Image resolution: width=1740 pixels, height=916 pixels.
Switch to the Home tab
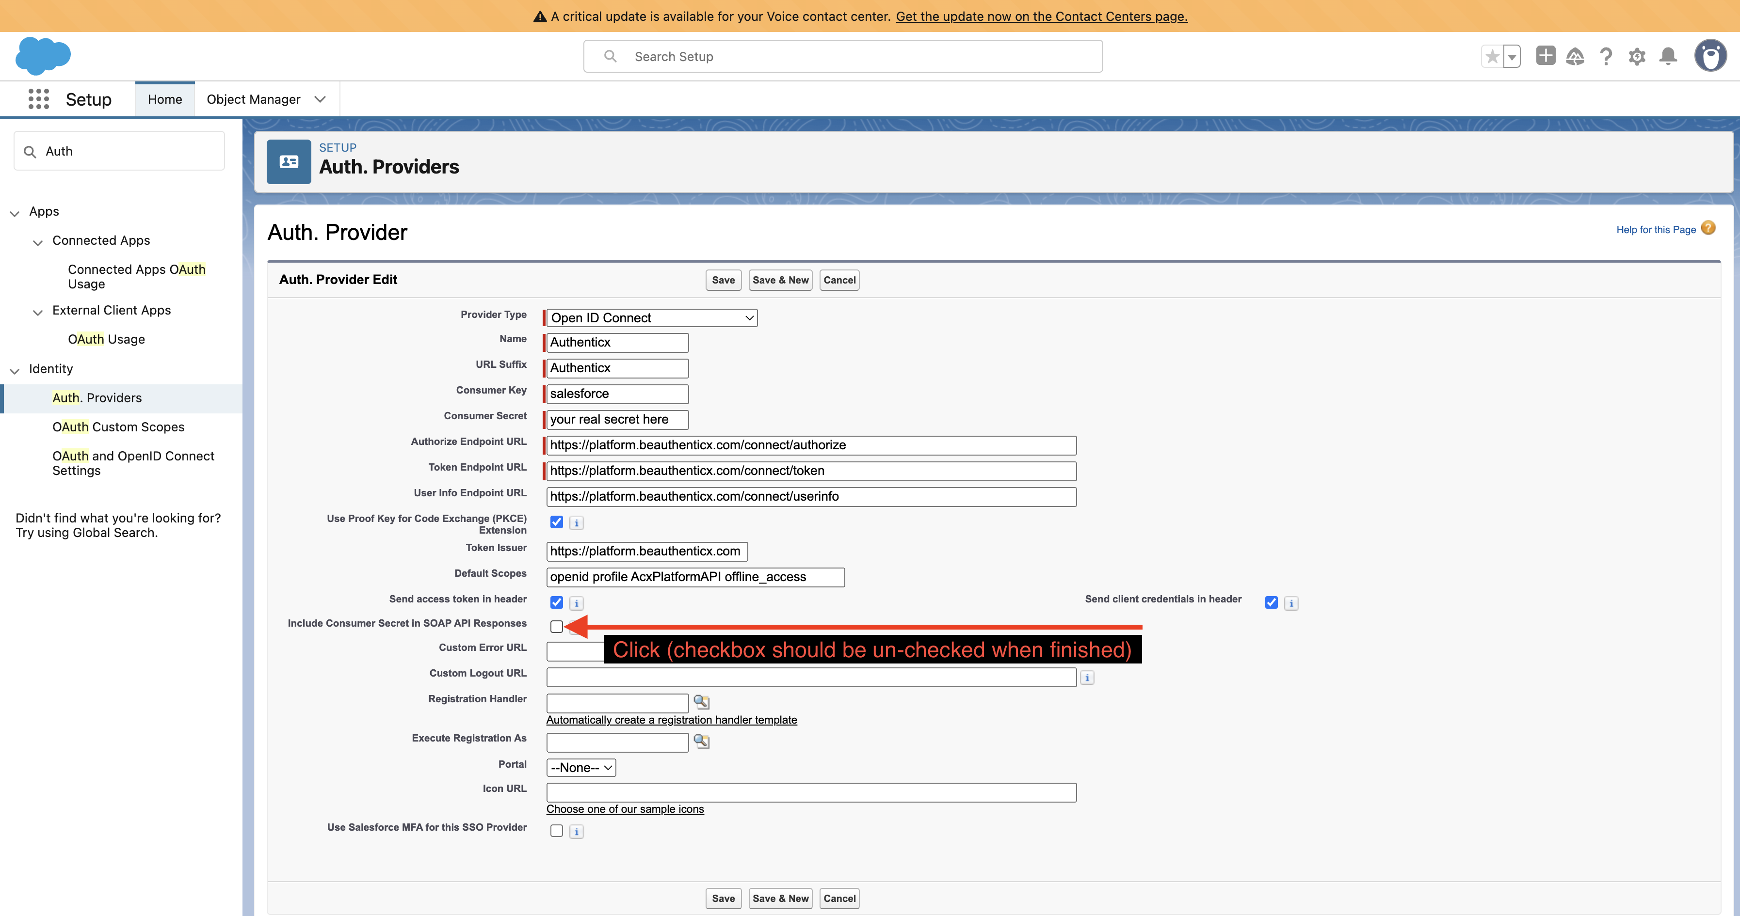point(165,99)
